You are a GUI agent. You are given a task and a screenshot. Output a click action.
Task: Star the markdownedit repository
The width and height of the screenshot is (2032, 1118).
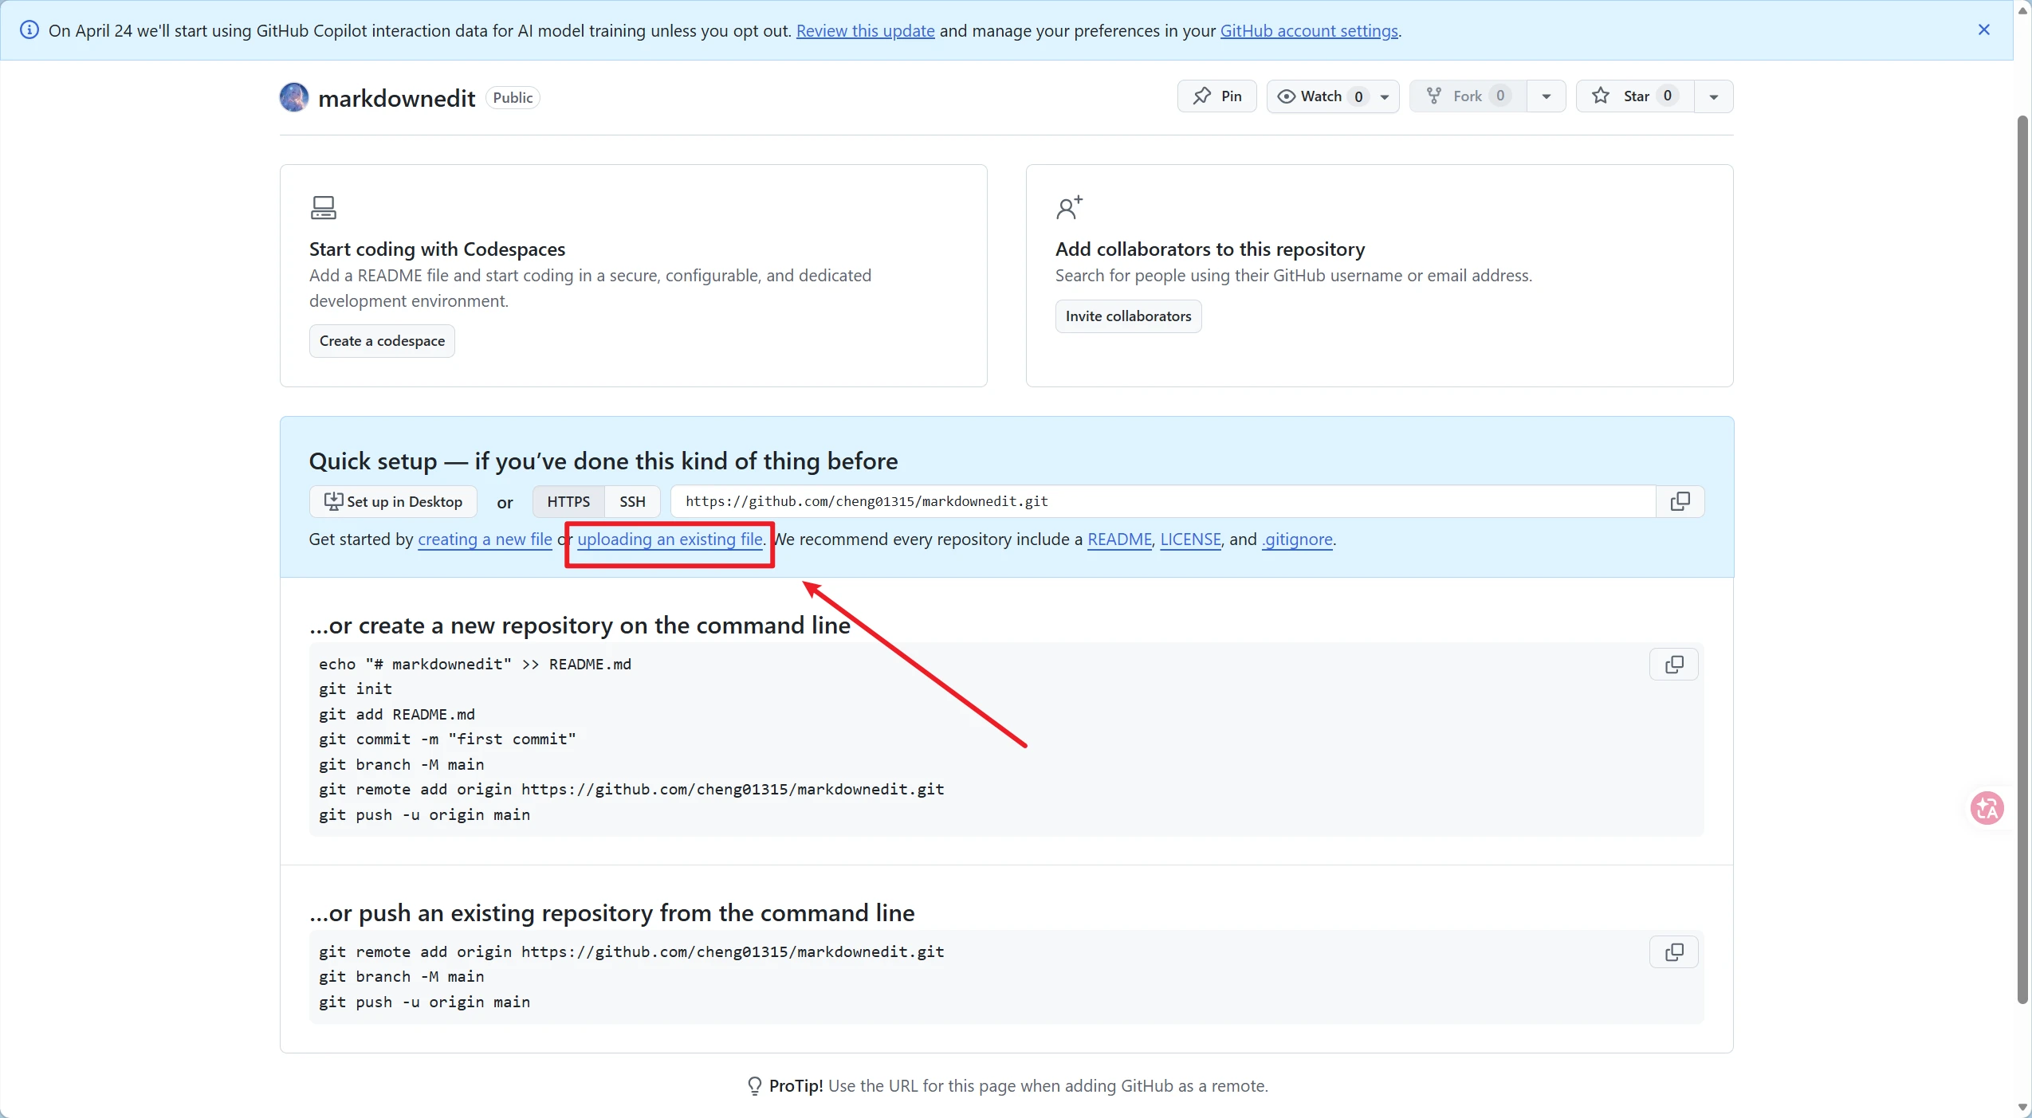[x=1634, y=96]
